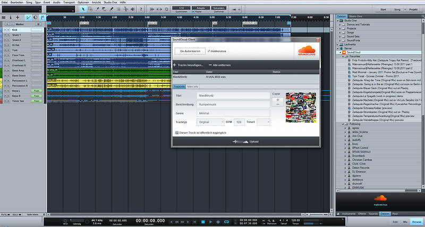The image size is (425, 227).
Task: Click the Beschreibung 'Rumpelmusik' field
Action: click(x=233, y=104)
